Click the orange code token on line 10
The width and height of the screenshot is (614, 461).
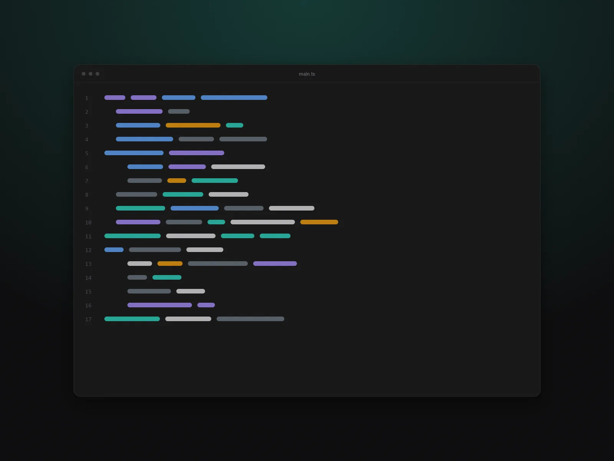319,222
